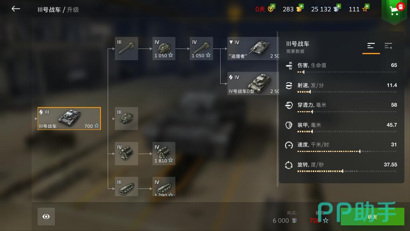The width and height of the screenshot is (410, 231).
Task: Switch to brief stats tab
Action: tap(371, 46)
